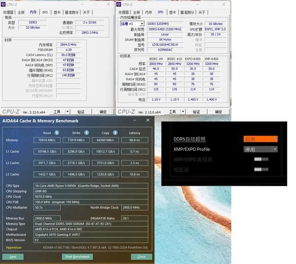Select 显卡 tab in the memory CPU-Z window
The height and width of the screenshot is (264, 296).
pos(56,12)
